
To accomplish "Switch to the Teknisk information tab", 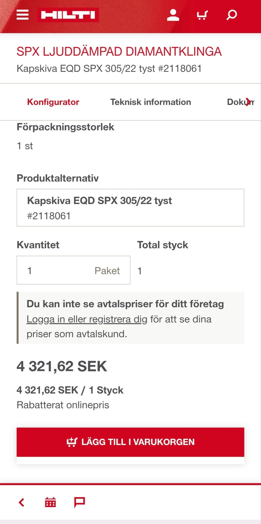I will point(150,102).
